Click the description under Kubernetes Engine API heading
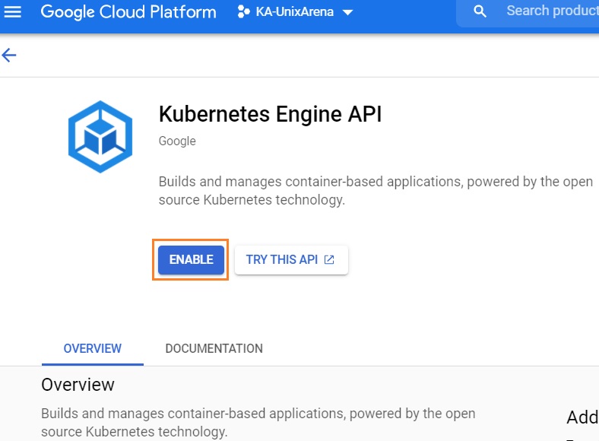This screenshot has height=441, width=599. [x=376, y=191]
